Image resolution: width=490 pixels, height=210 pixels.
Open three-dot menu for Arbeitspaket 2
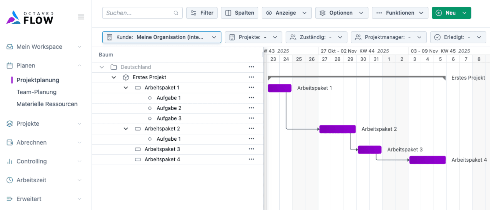[251, 128]
